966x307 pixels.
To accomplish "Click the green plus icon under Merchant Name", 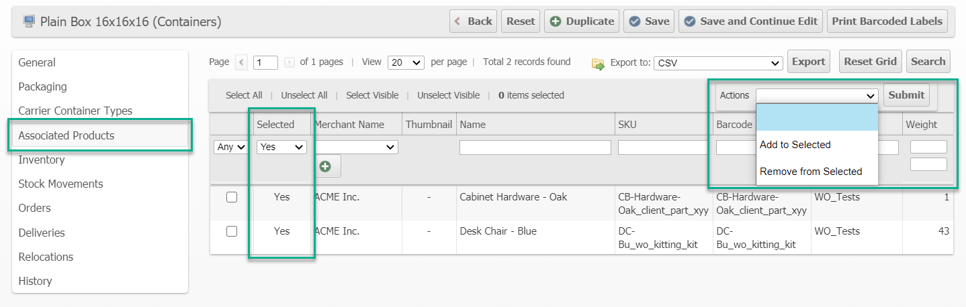I will point(325,166).
